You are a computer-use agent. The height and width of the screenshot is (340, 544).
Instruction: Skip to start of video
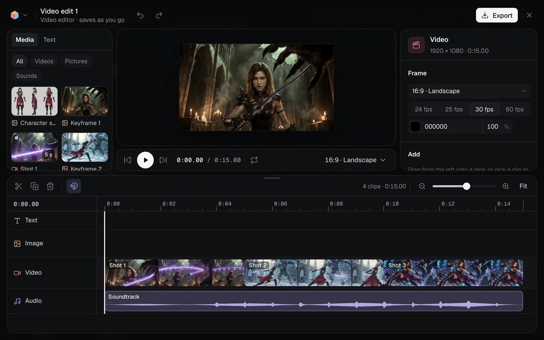point(128,160)
